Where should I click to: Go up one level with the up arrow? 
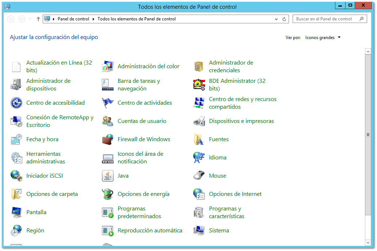point(38,19)
